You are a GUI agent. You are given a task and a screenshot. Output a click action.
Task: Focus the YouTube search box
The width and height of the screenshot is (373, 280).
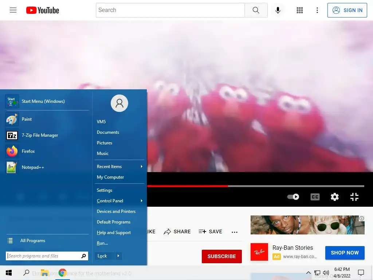pyautogui.click(x=170, y=10)
